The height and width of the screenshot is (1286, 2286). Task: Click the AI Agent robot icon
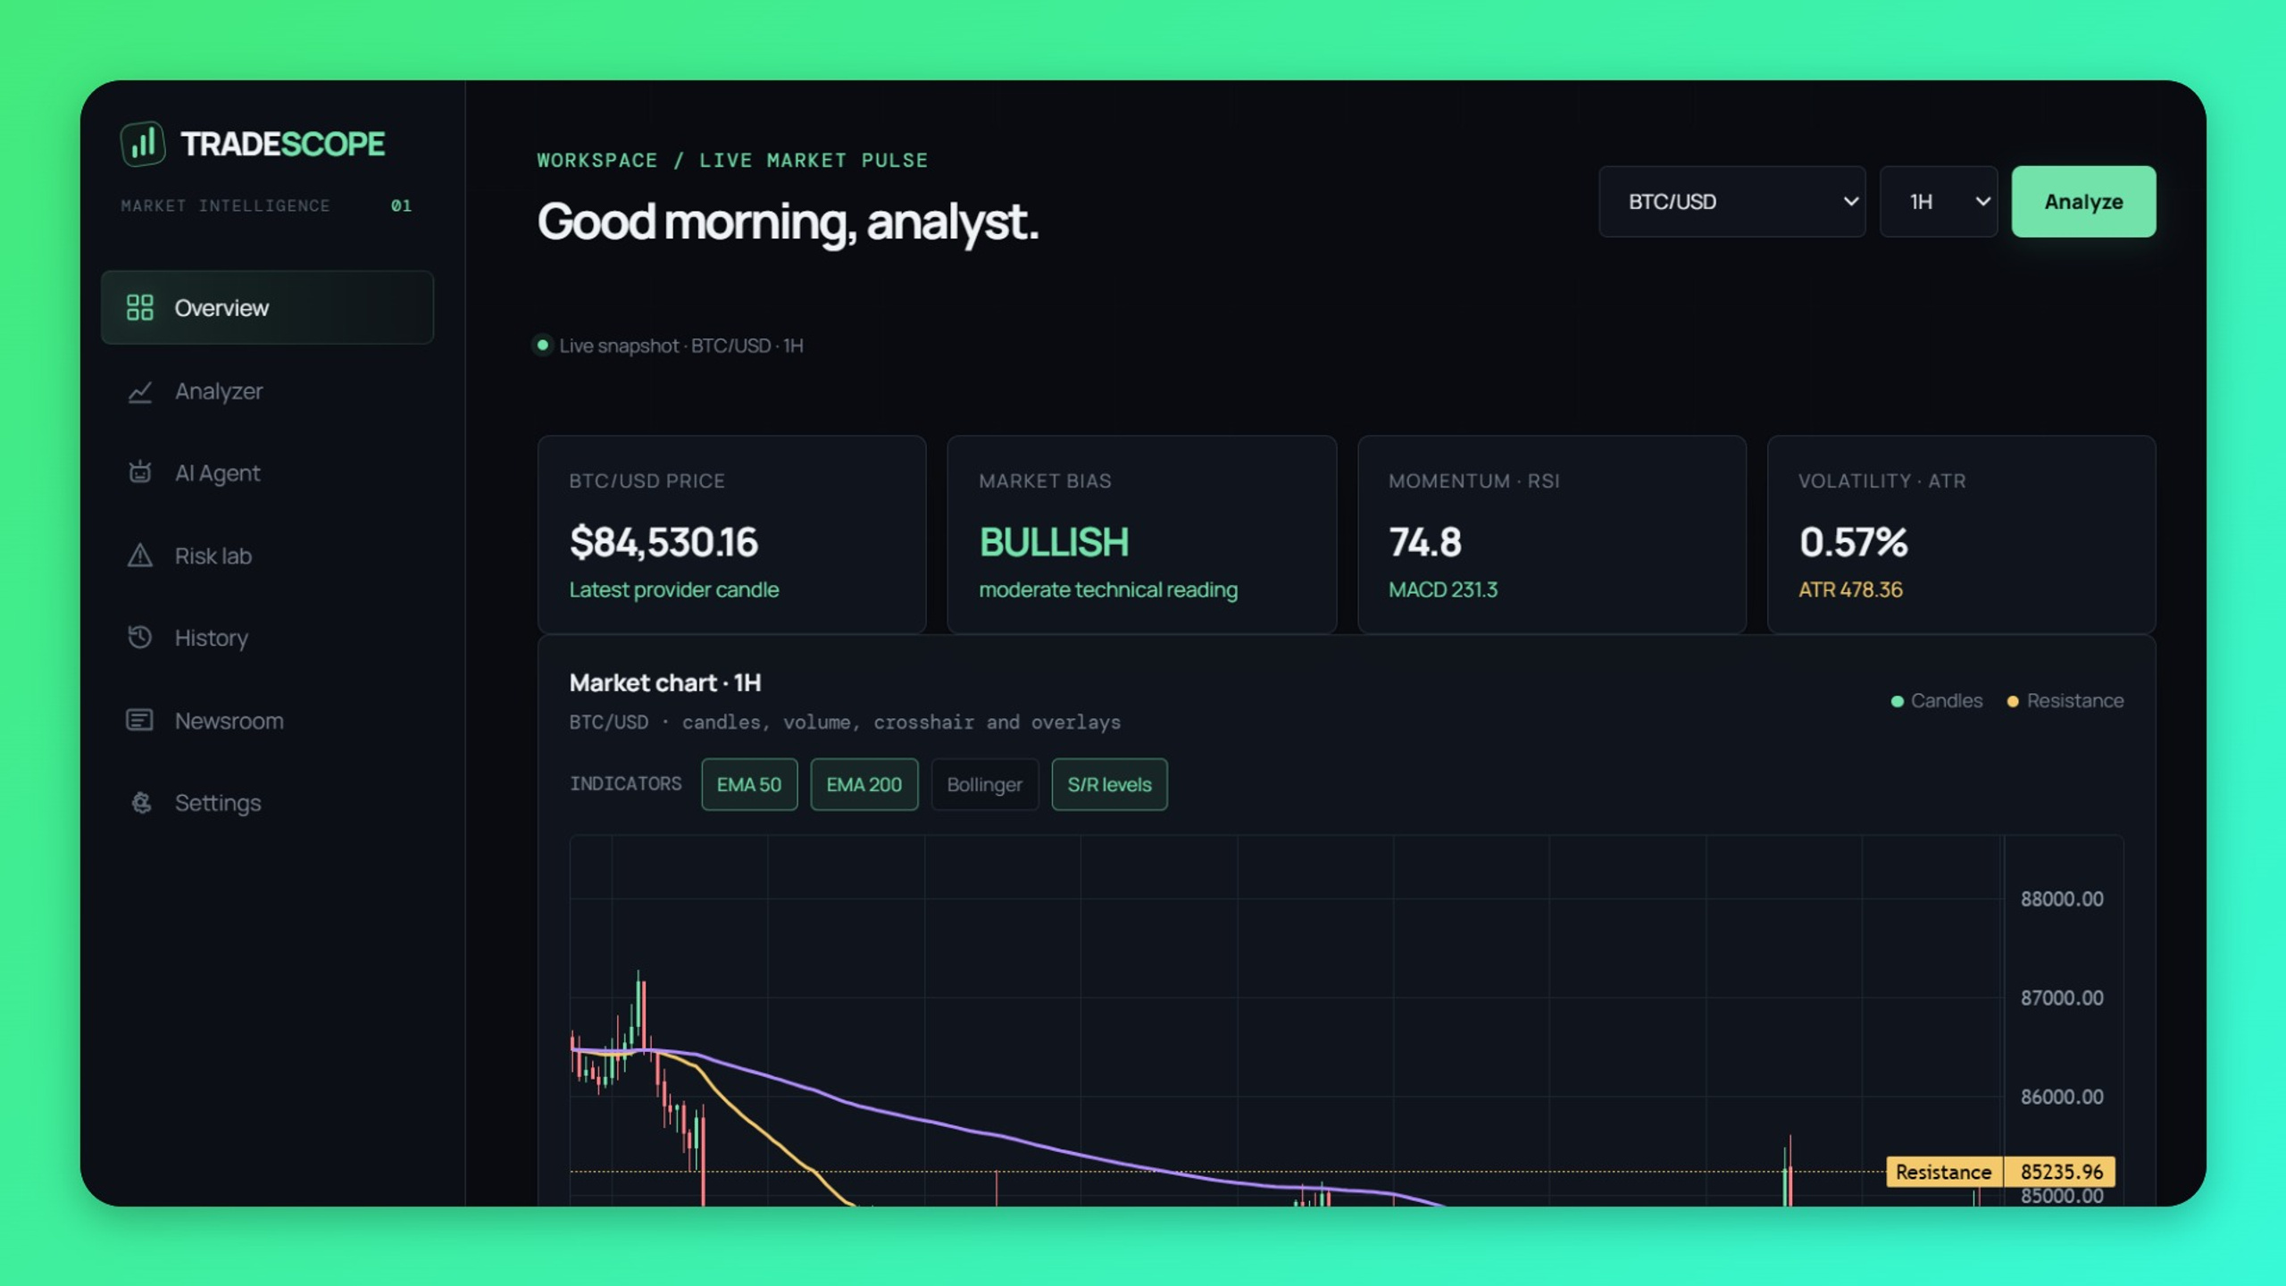coord(140,472)
